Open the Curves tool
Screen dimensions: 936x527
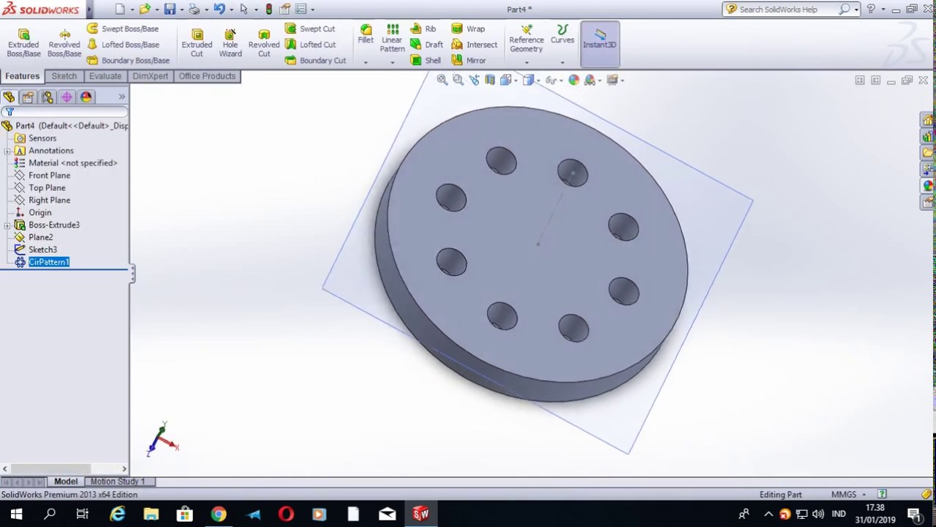562,34
